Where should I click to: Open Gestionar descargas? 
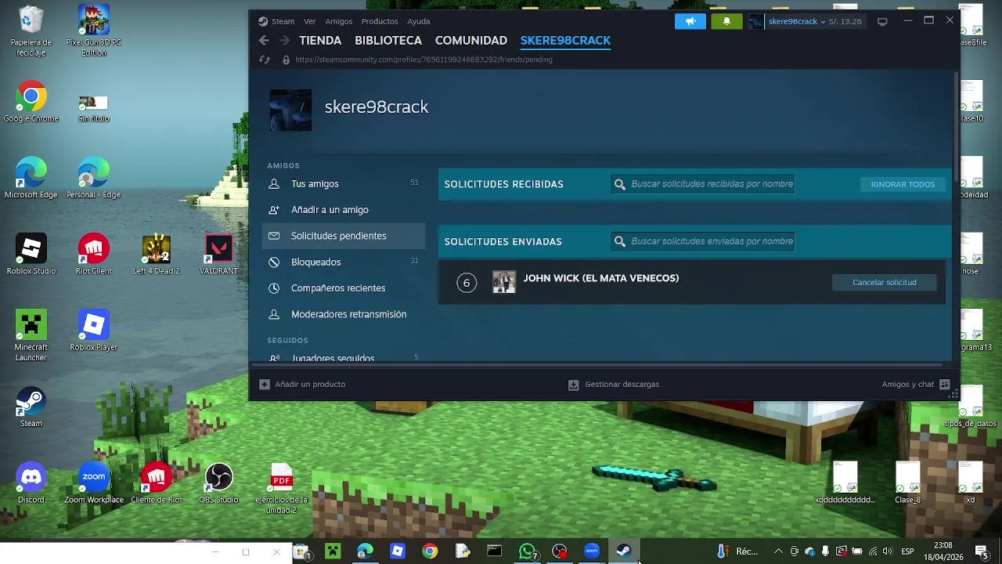(x=614, y=385)
